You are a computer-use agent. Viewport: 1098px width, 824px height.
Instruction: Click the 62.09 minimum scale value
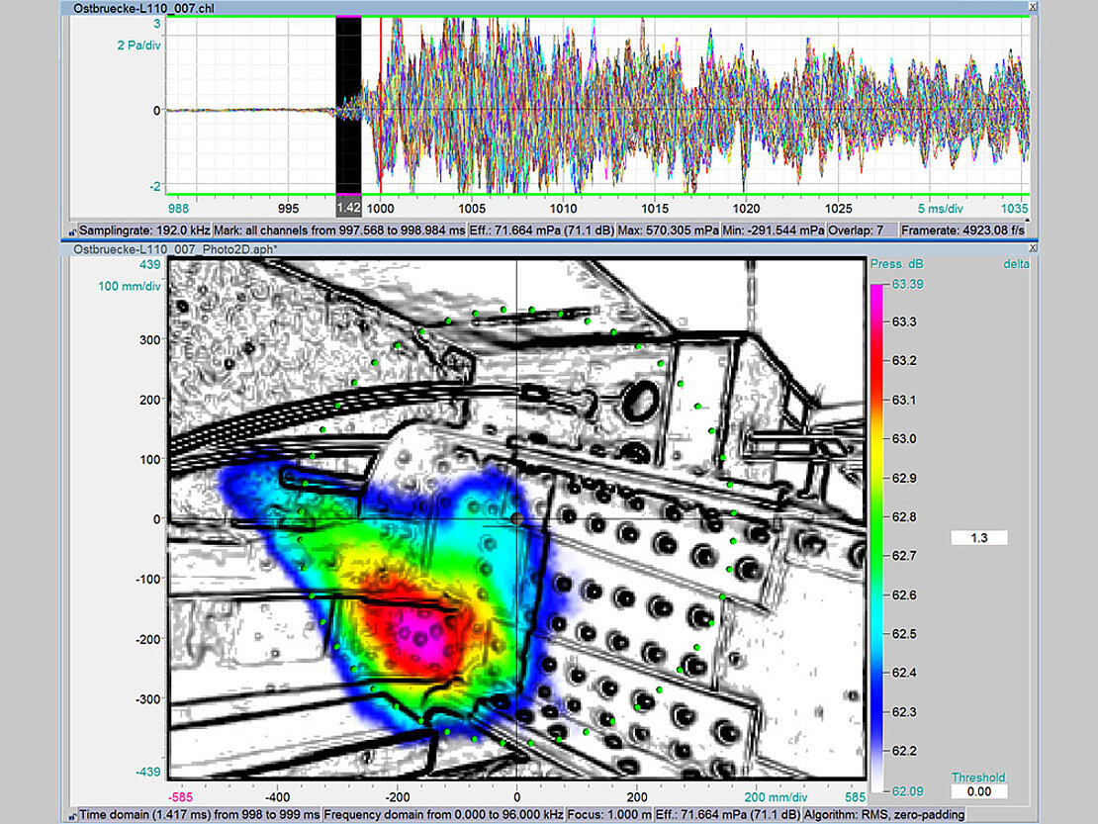pos(907,791)
